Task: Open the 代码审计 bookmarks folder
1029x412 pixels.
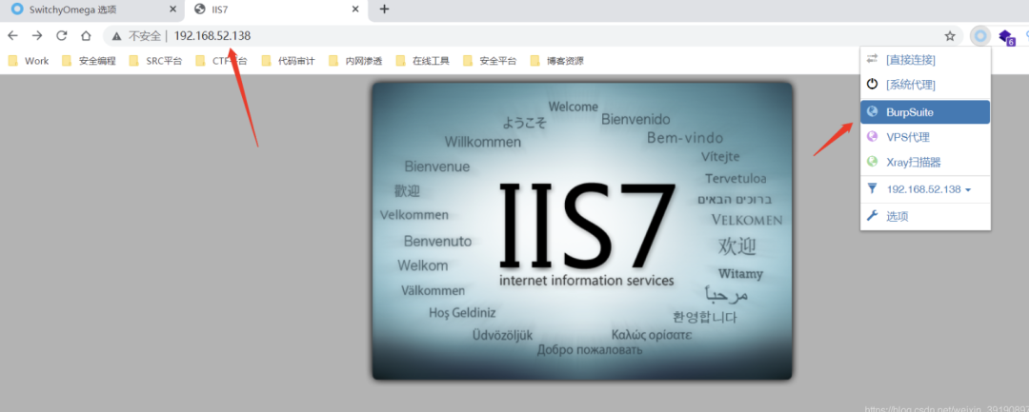Action: point(289,61)
